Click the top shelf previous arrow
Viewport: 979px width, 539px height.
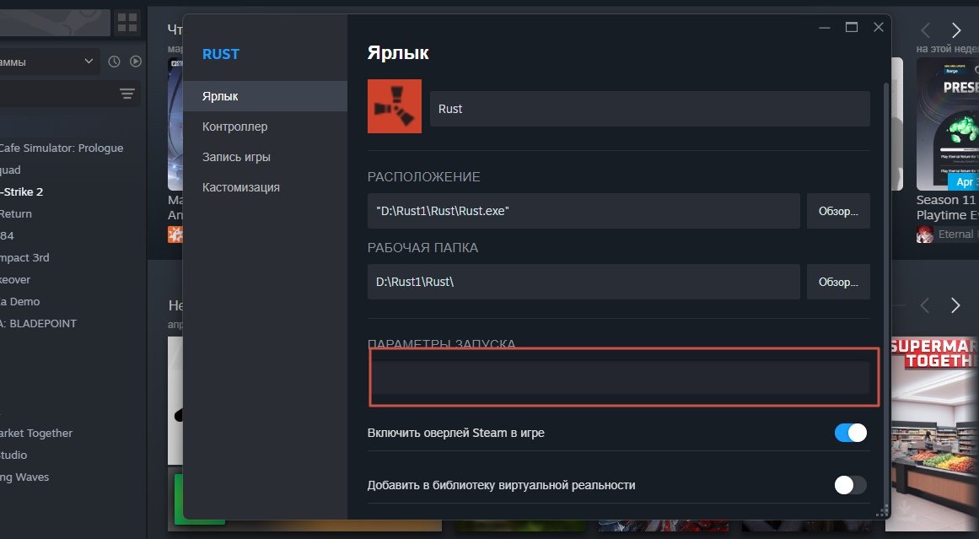pos(925,30)
